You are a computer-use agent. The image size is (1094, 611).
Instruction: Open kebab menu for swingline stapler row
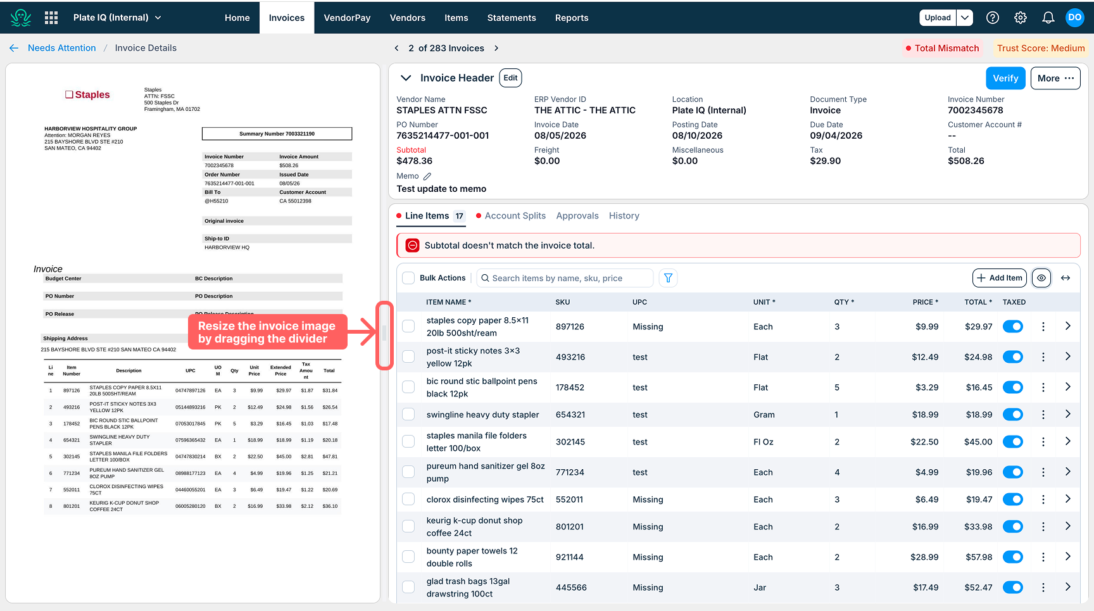1043,415
